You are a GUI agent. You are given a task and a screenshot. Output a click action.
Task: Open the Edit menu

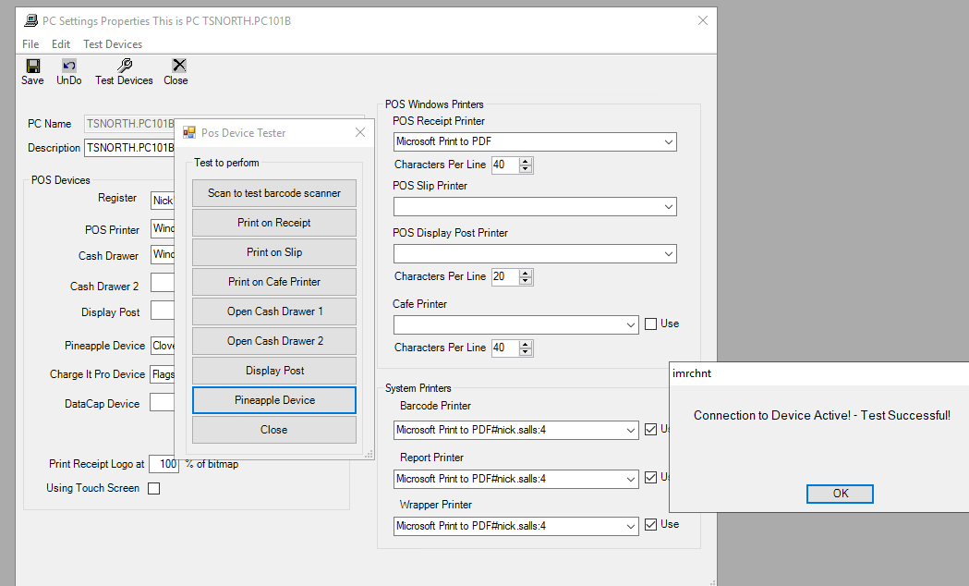(61, 43)
